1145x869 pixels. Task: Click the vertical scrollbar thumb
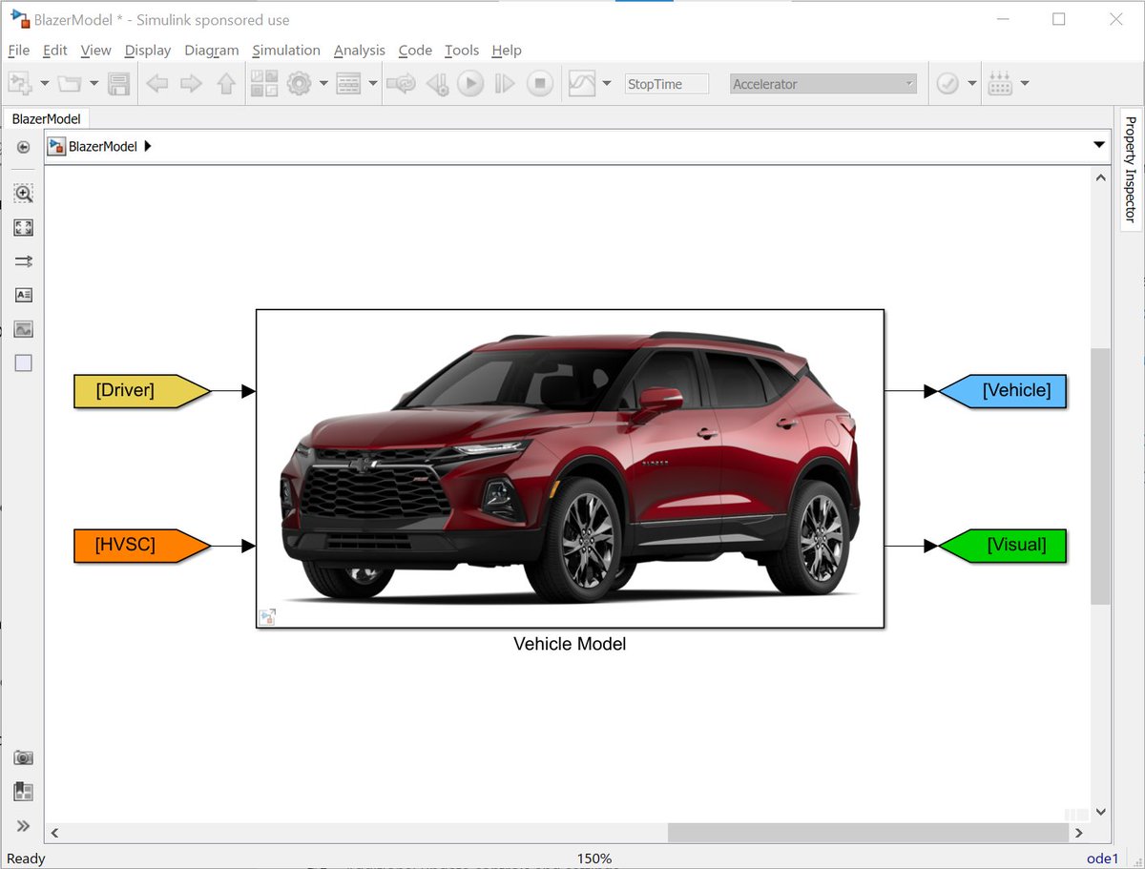(x=1100, y=476)
